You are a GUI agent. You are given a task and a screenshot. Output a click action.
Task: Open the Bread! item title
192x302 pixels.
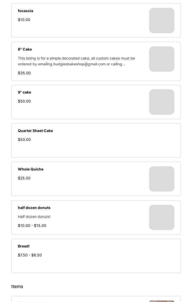(24, 246)
